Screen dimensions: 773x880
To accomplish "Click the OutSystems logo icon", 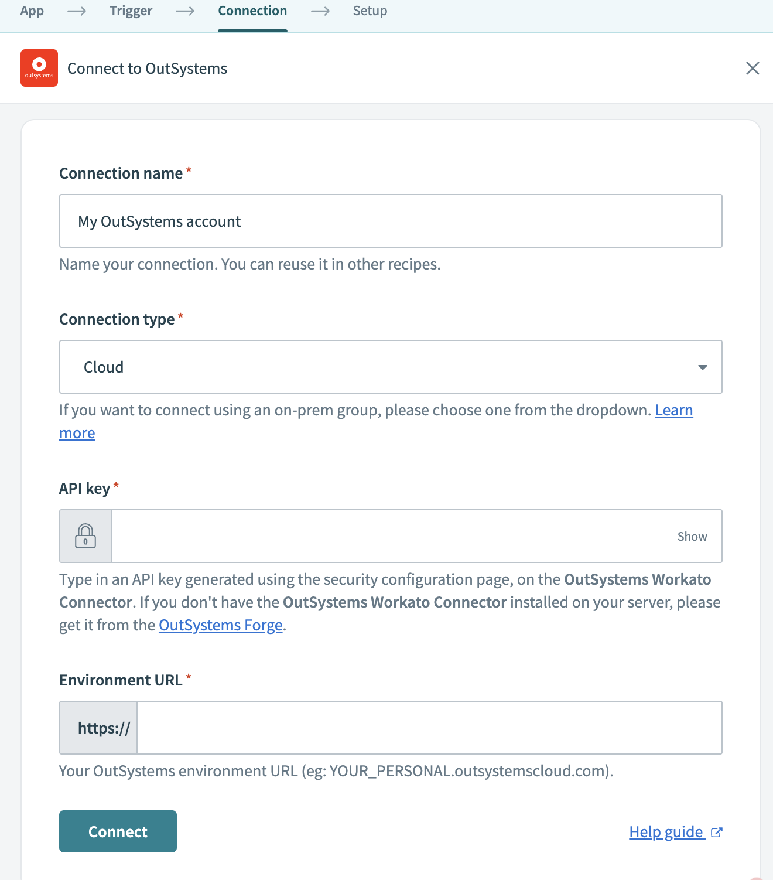I will (39, 68).
